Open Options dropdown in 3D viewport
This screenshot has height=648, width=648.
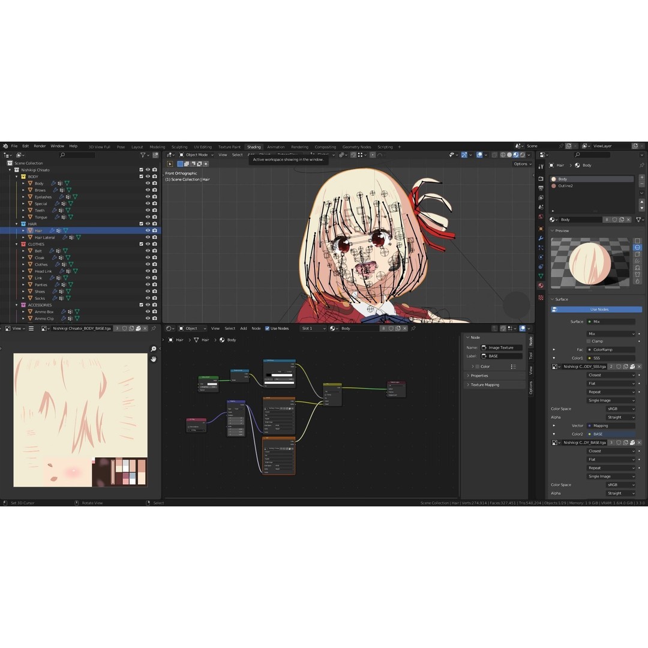coord(523,164)
